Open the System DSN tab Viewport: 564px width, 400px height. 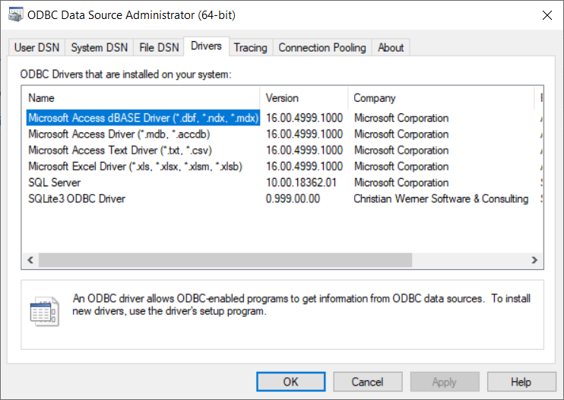click(x=100, y=47)
